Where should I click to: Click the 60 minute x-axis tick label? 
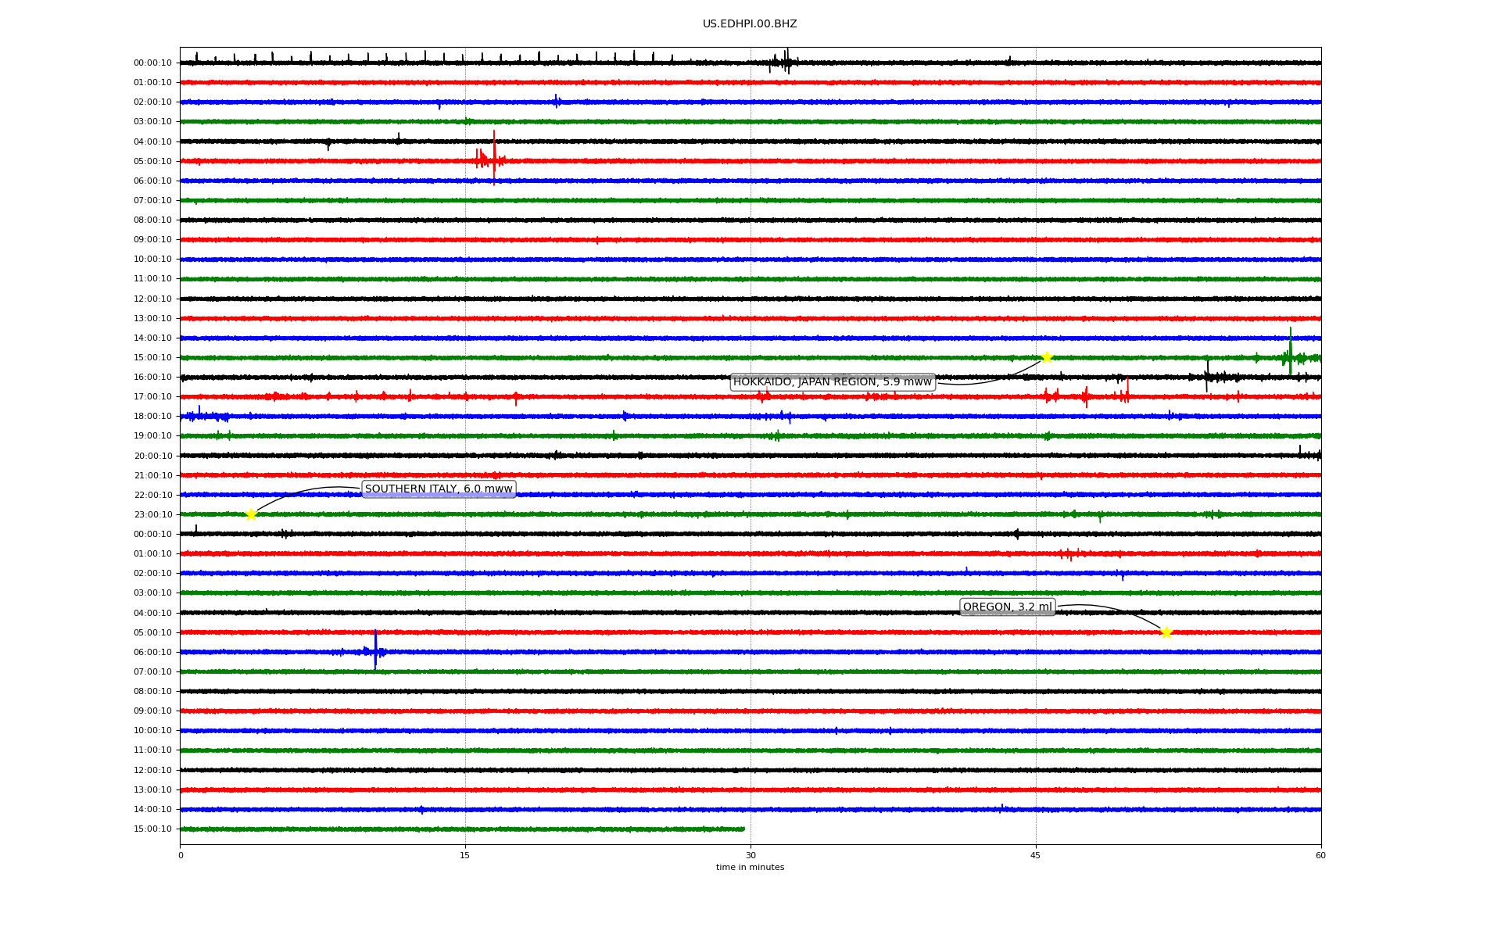(x=1320, y=855)
